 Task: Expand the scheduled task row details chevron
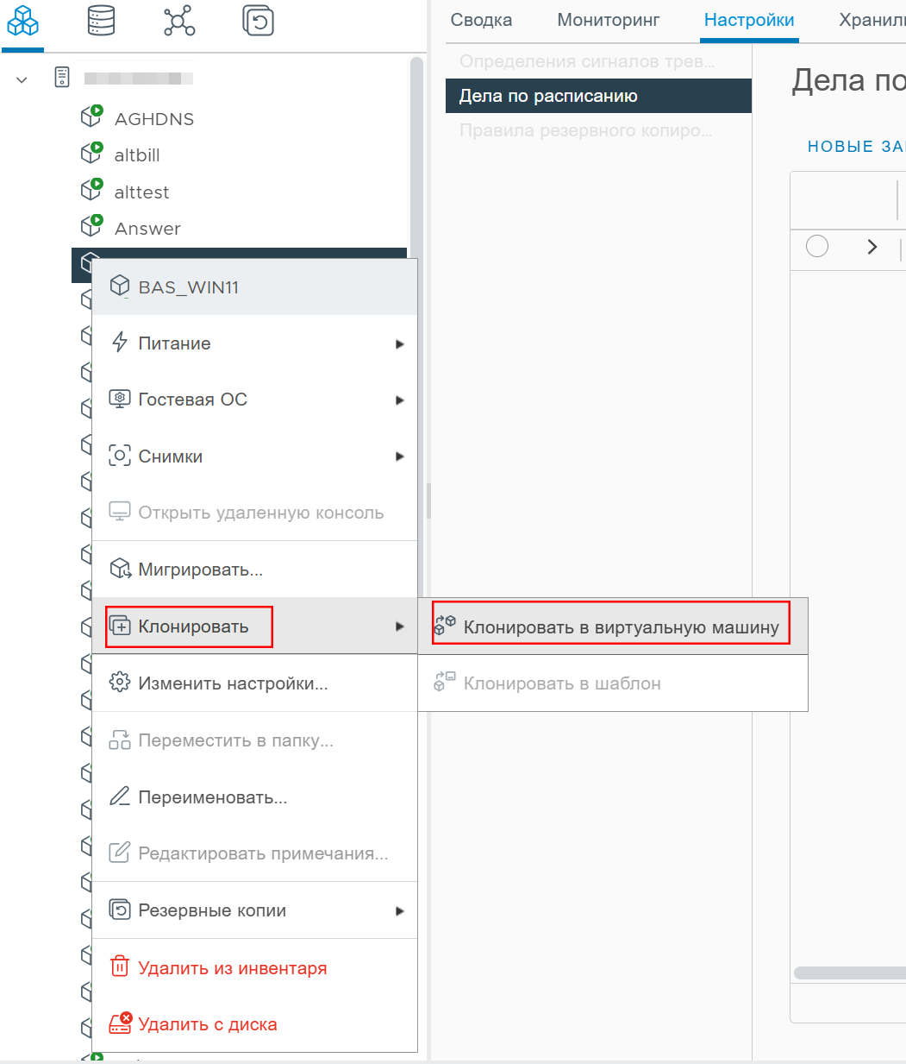point(872,247)
